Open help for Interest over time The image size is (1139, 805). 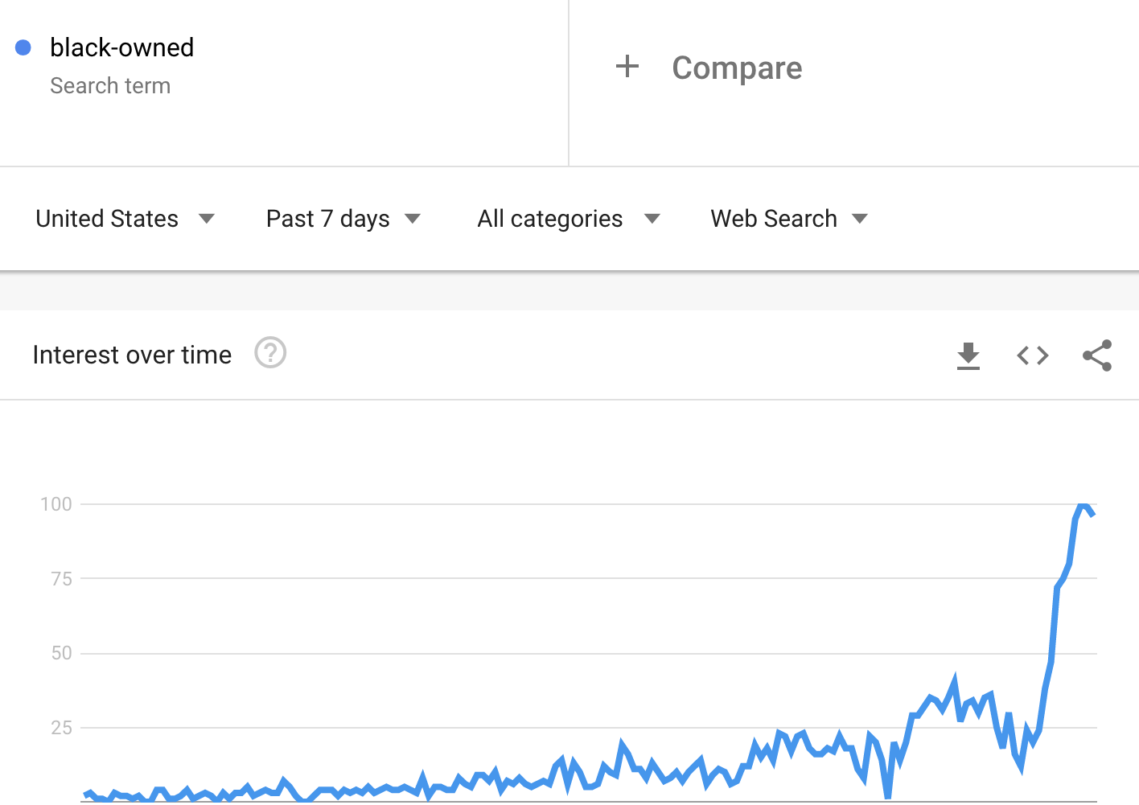coord(270,352)
